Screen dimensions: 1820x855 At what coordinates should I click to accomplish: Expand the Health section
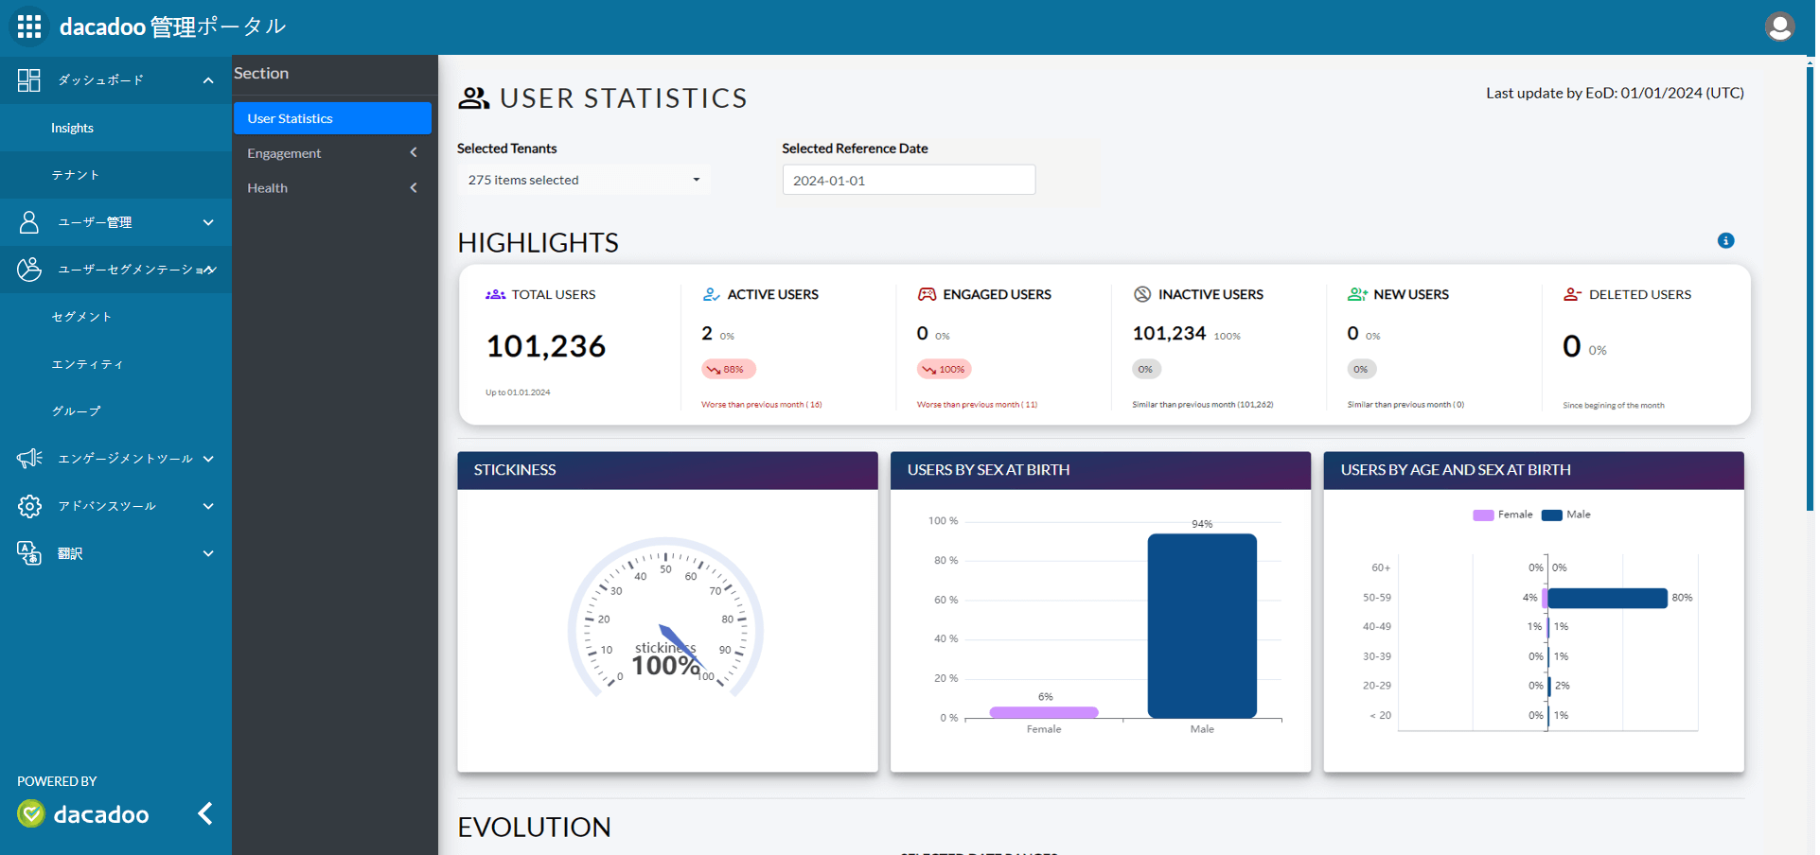pos(332,188)
